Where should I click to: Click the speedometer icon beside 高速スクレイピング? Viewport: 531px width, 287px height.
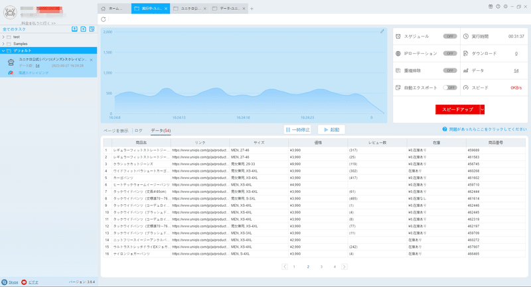point(11,73)
